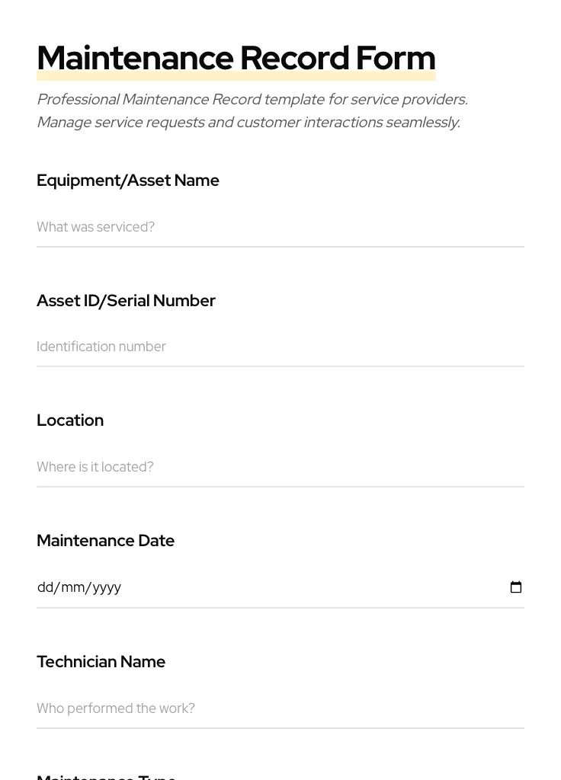Select the 'mm' month segment of date

click(73, 587)
